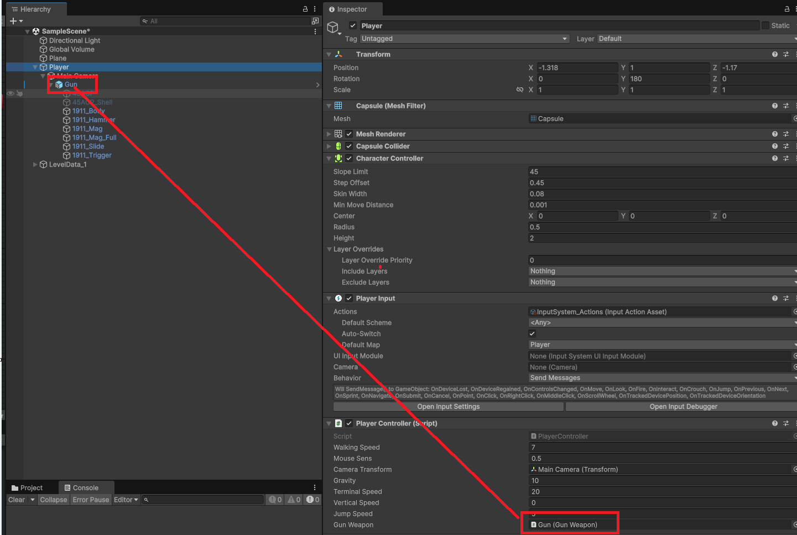797x535 pixels.
Task: Open Transform component help reference
Action: point(774,54)
